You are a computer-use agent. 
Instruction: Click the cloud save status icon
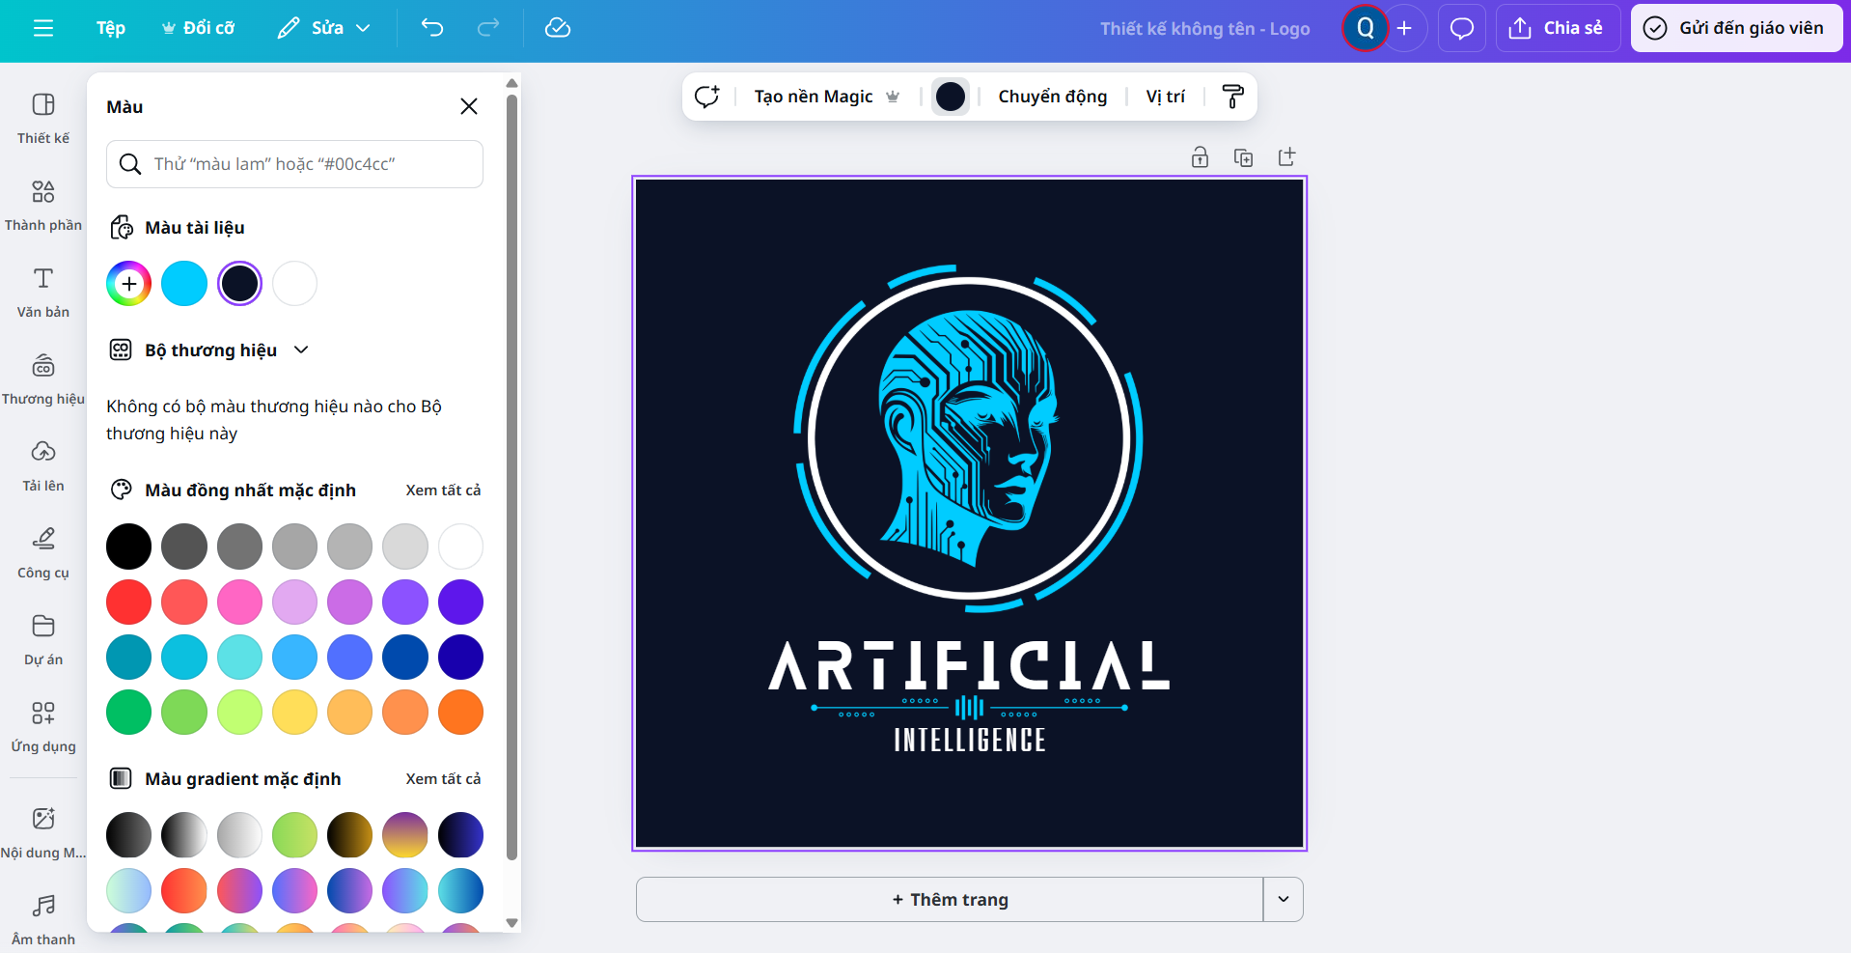point(558,28)
